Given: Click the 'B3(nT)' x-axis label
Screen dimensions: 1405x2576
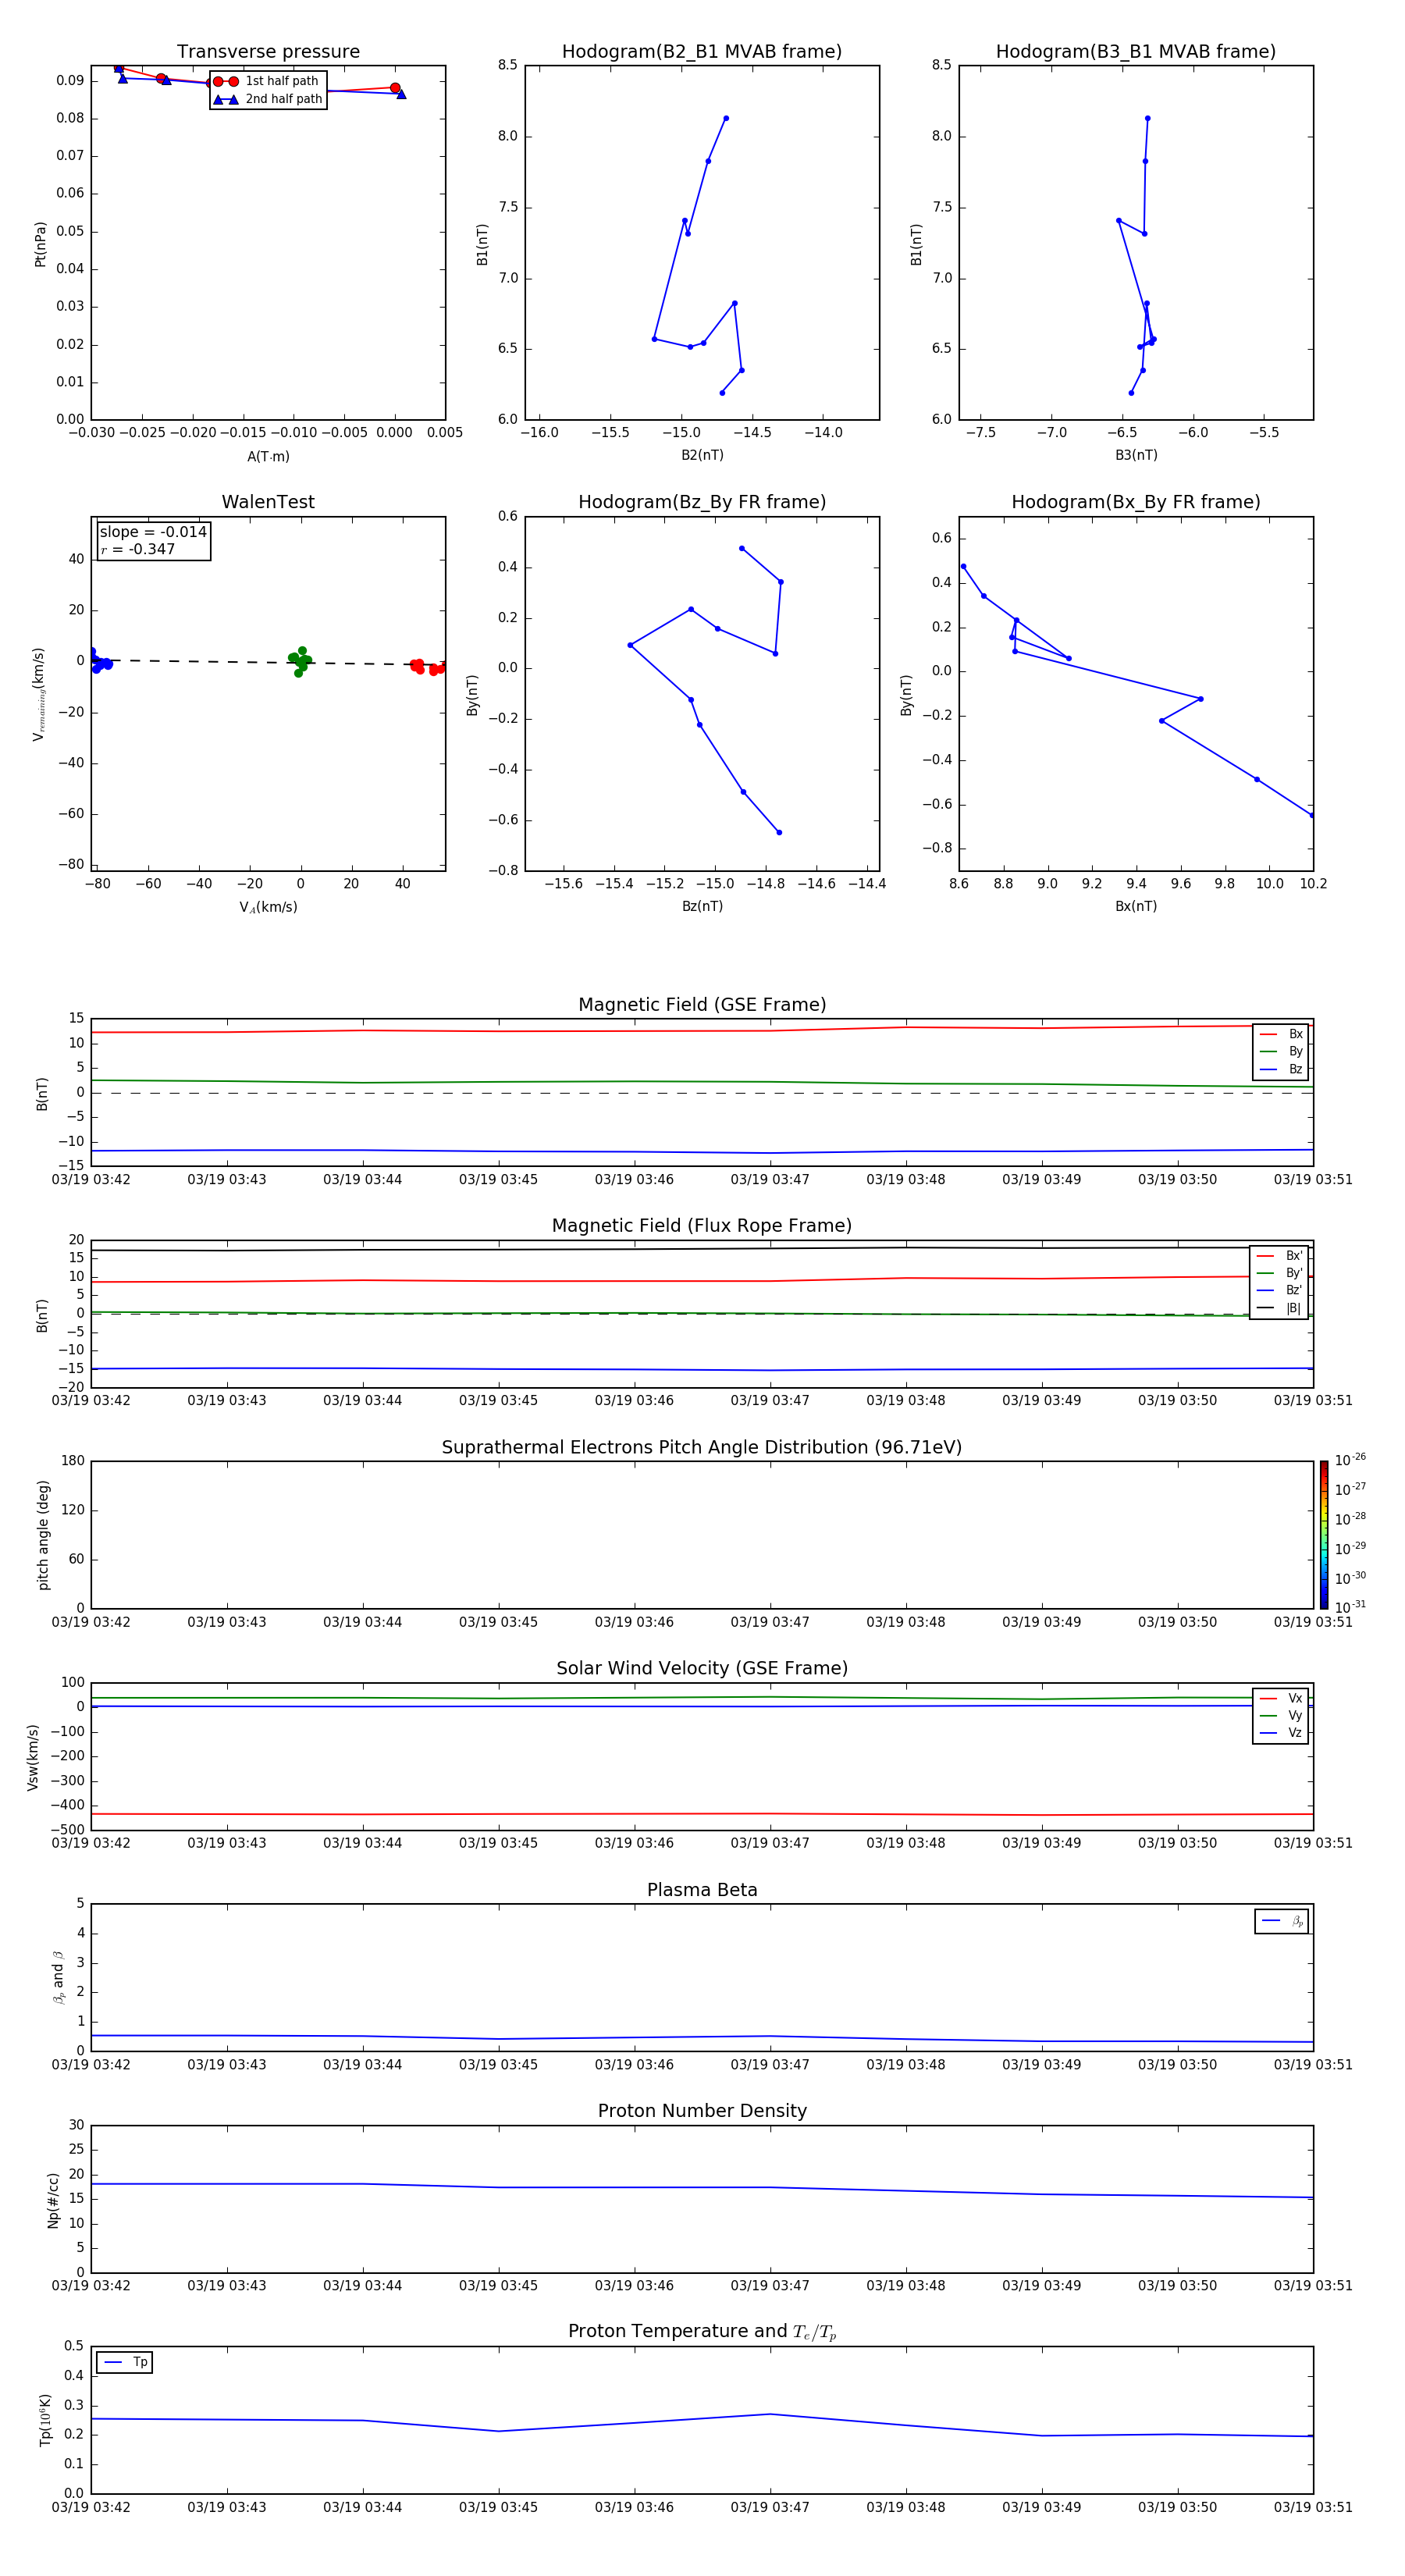Looking at the screenshot, I should click(x=1136, y=455).
